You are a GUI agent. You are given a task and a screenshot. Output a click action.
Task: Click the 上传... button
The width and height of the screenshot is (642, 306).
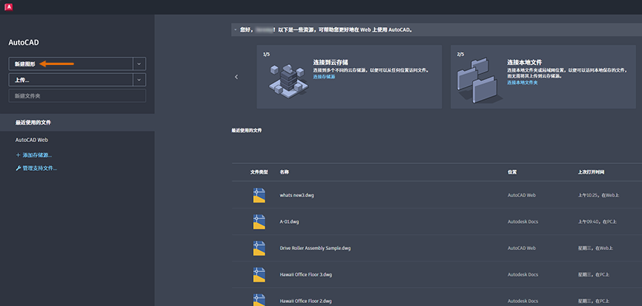coord(71,80)
